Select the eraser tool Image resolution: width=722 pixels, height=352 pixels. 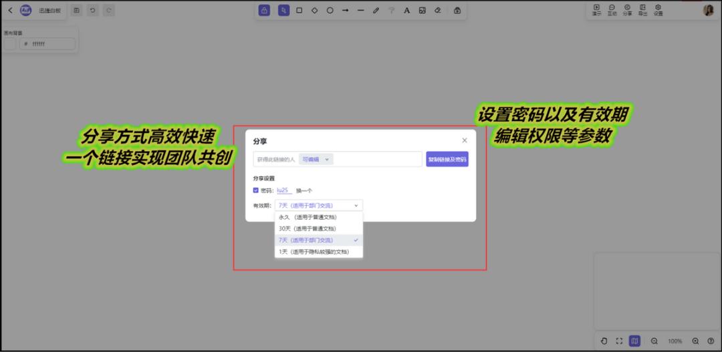pyautogui.click(x=438, y=10)
